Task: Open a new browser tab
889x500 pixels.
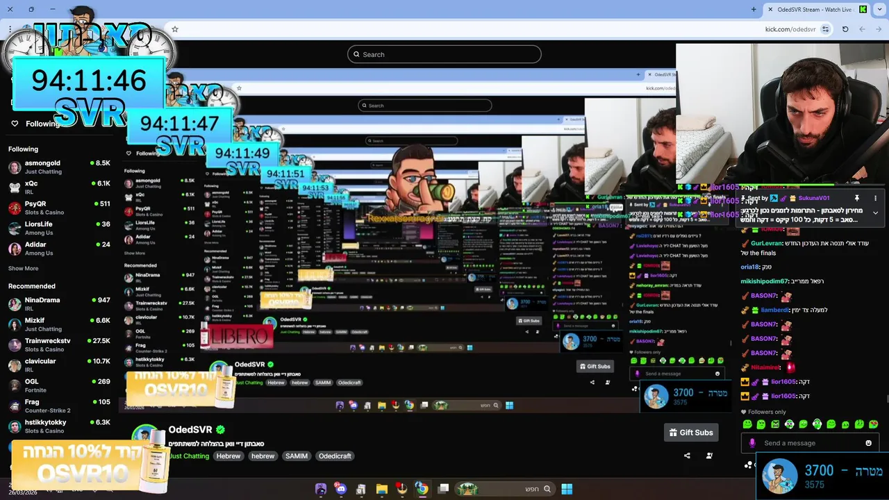Action: 754,9
